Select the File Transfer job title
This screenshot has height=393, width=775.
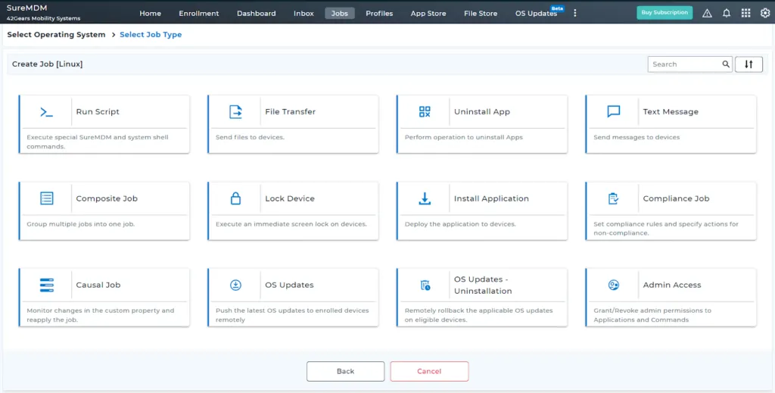(290, 112)
